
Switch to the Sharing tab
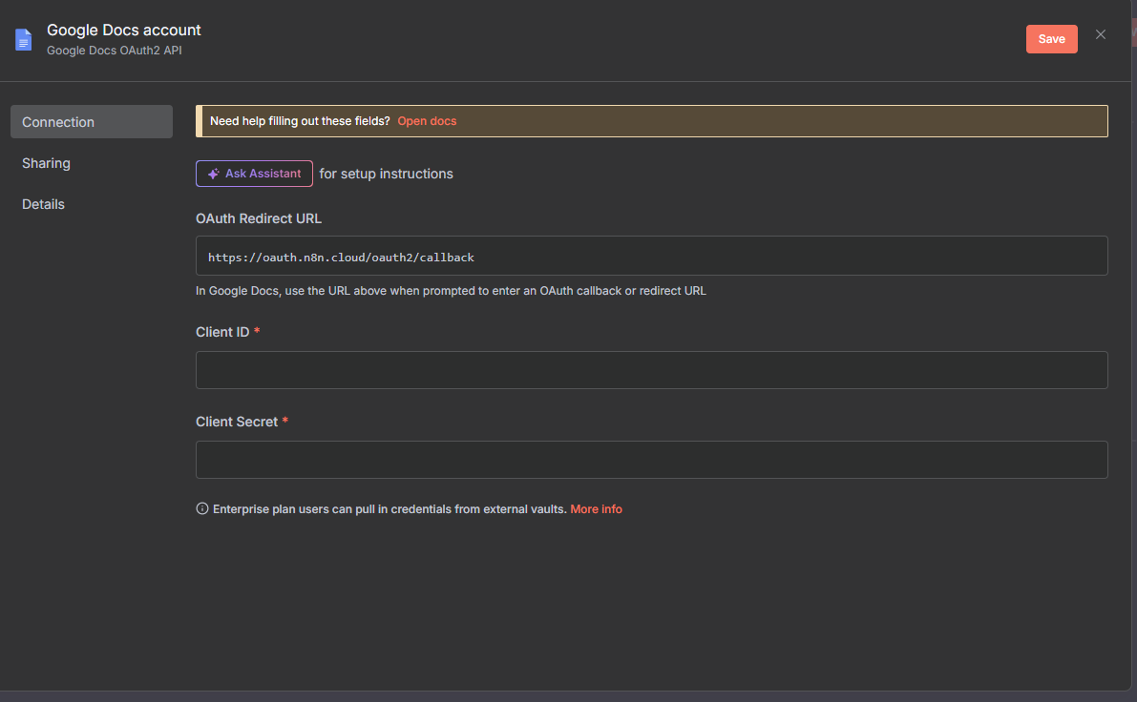coord(47,163)
